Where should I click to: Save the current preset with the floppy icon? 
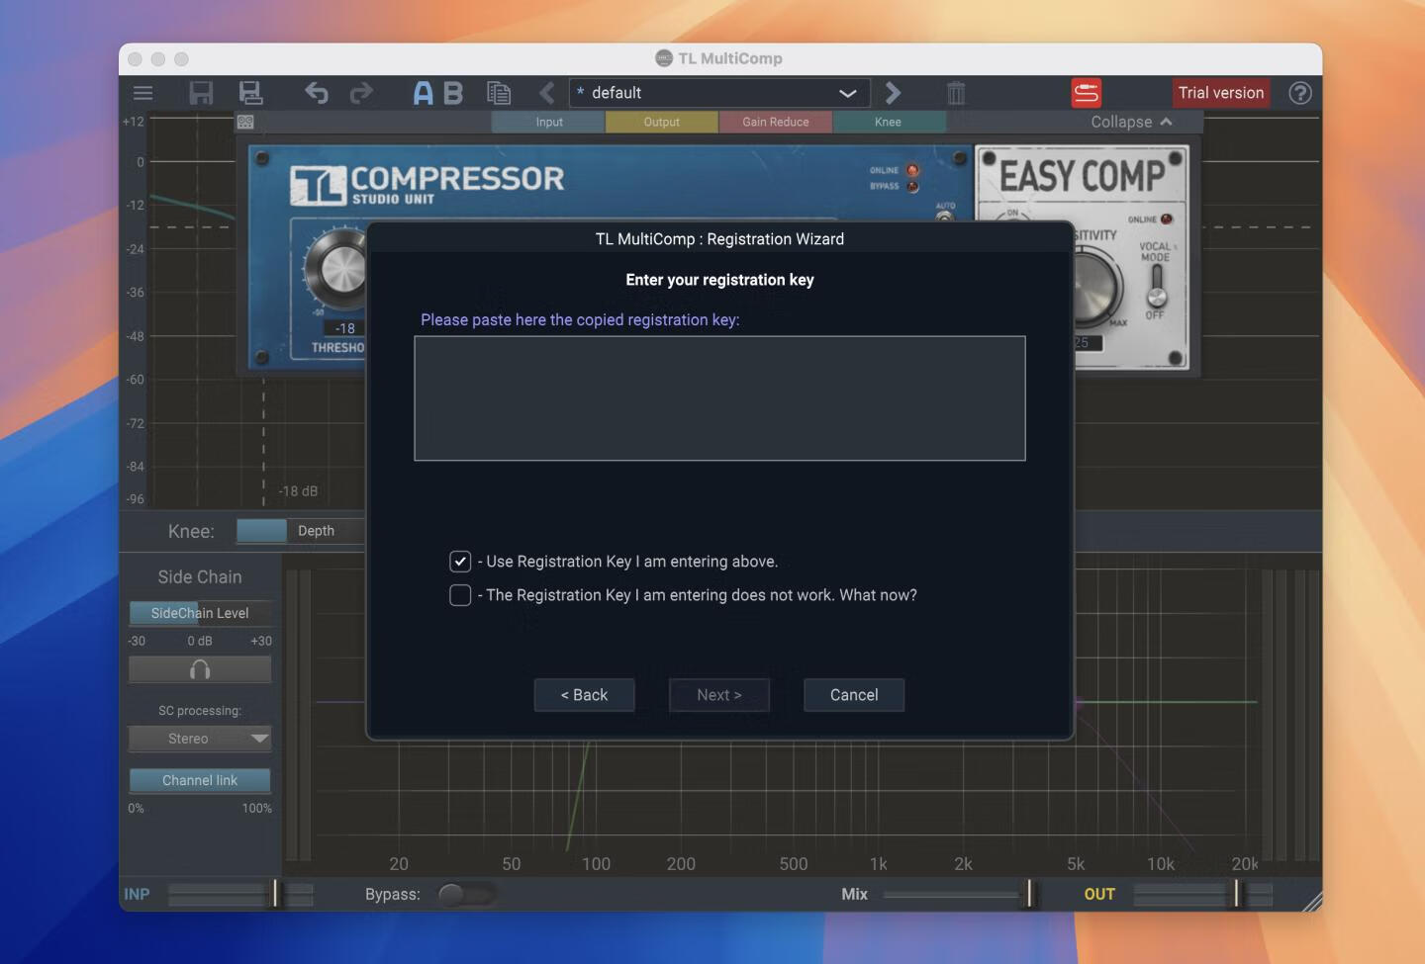[203, 92]
